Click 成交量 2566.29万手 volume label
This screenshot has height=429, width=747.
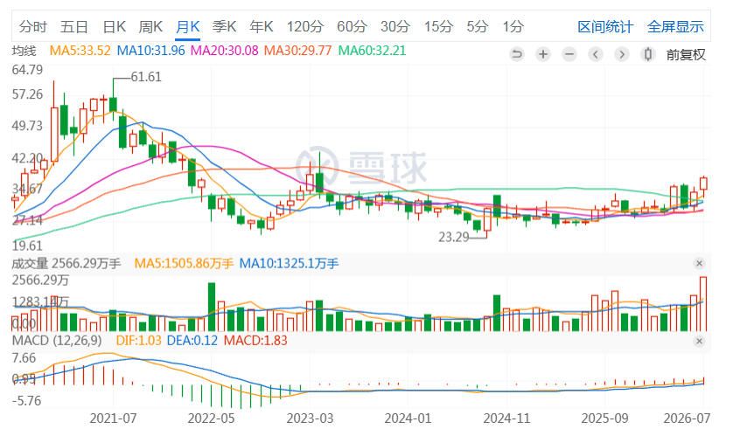click(x=66, y=263)
